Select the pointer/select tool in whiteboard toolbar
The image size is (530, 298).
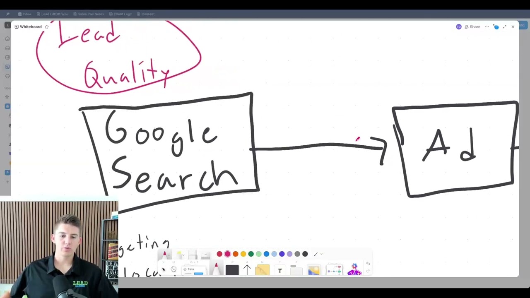[x=164, y=269]
